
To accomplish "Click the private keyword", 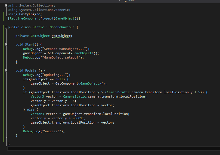I will click(22, 36).
